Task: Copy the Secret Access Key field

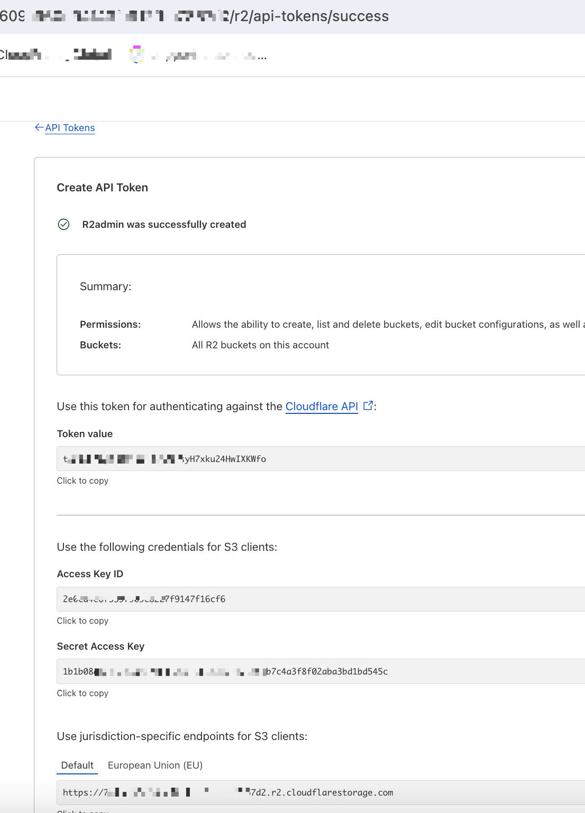Action: (321, 671)
